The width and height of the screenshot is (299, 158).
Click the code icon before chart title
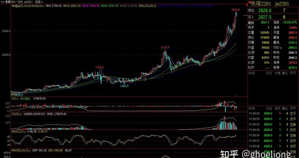point(2,2)
